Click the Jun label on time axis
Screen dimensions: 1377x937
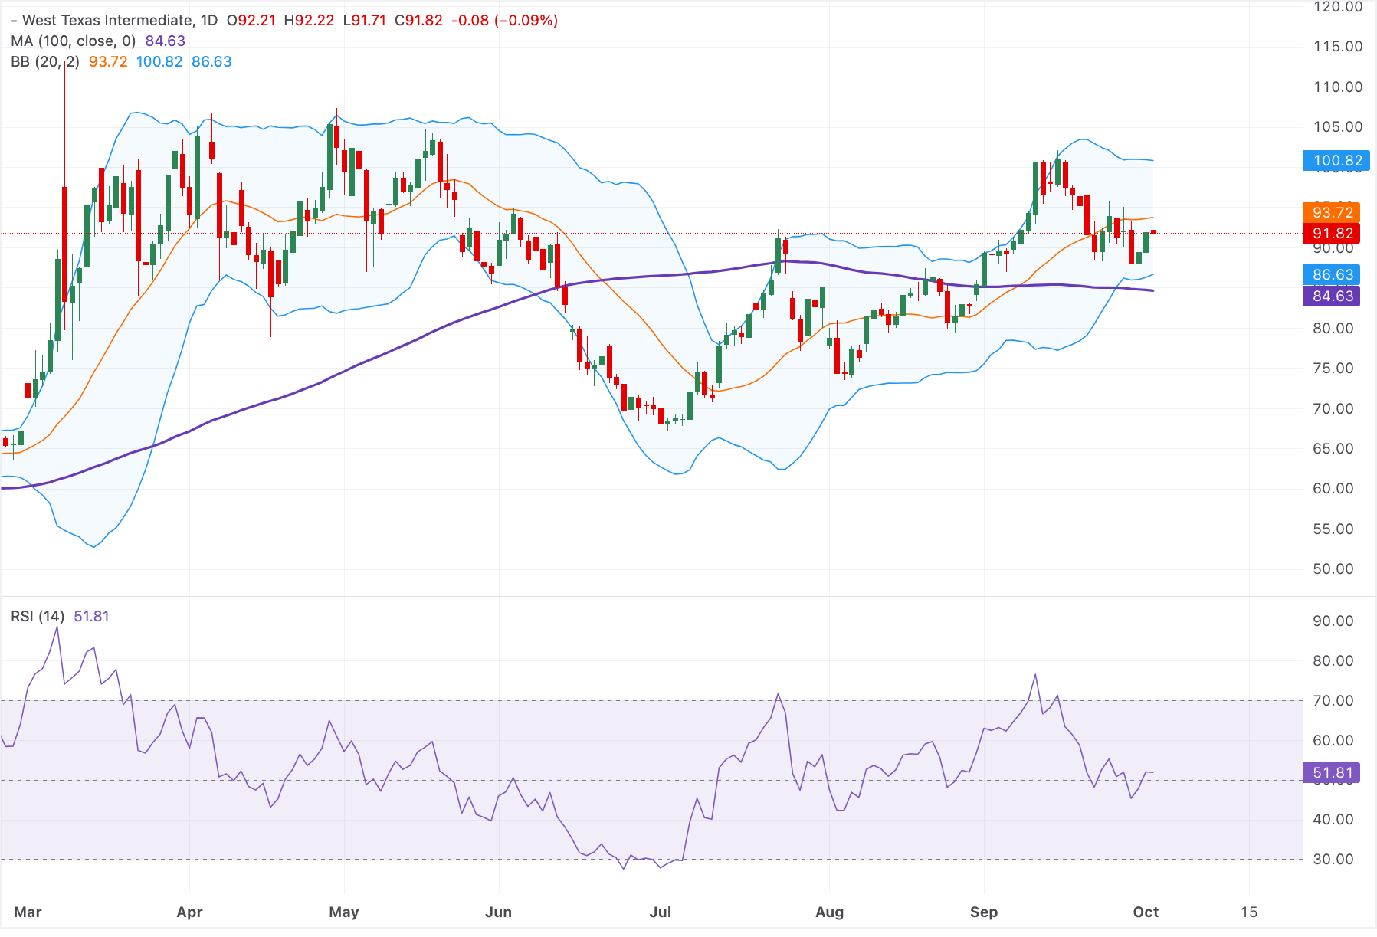[499, 912]
